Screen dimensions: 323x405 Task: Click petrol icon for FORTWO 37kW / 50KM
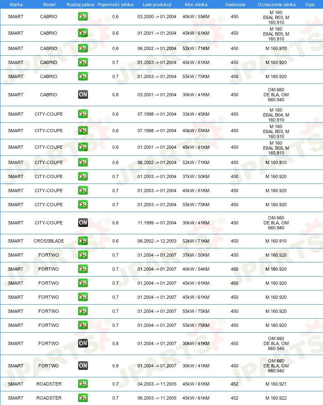[83, 255]
